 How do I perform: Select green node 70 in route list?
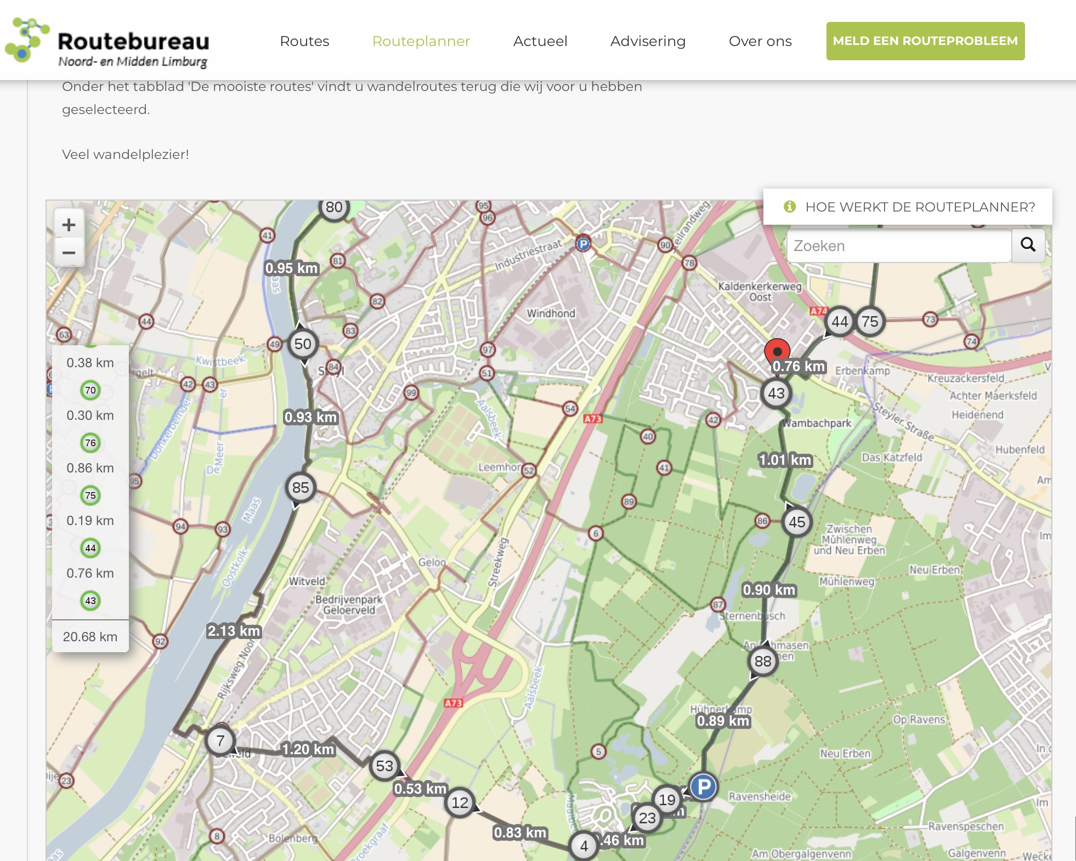point(90,390)
